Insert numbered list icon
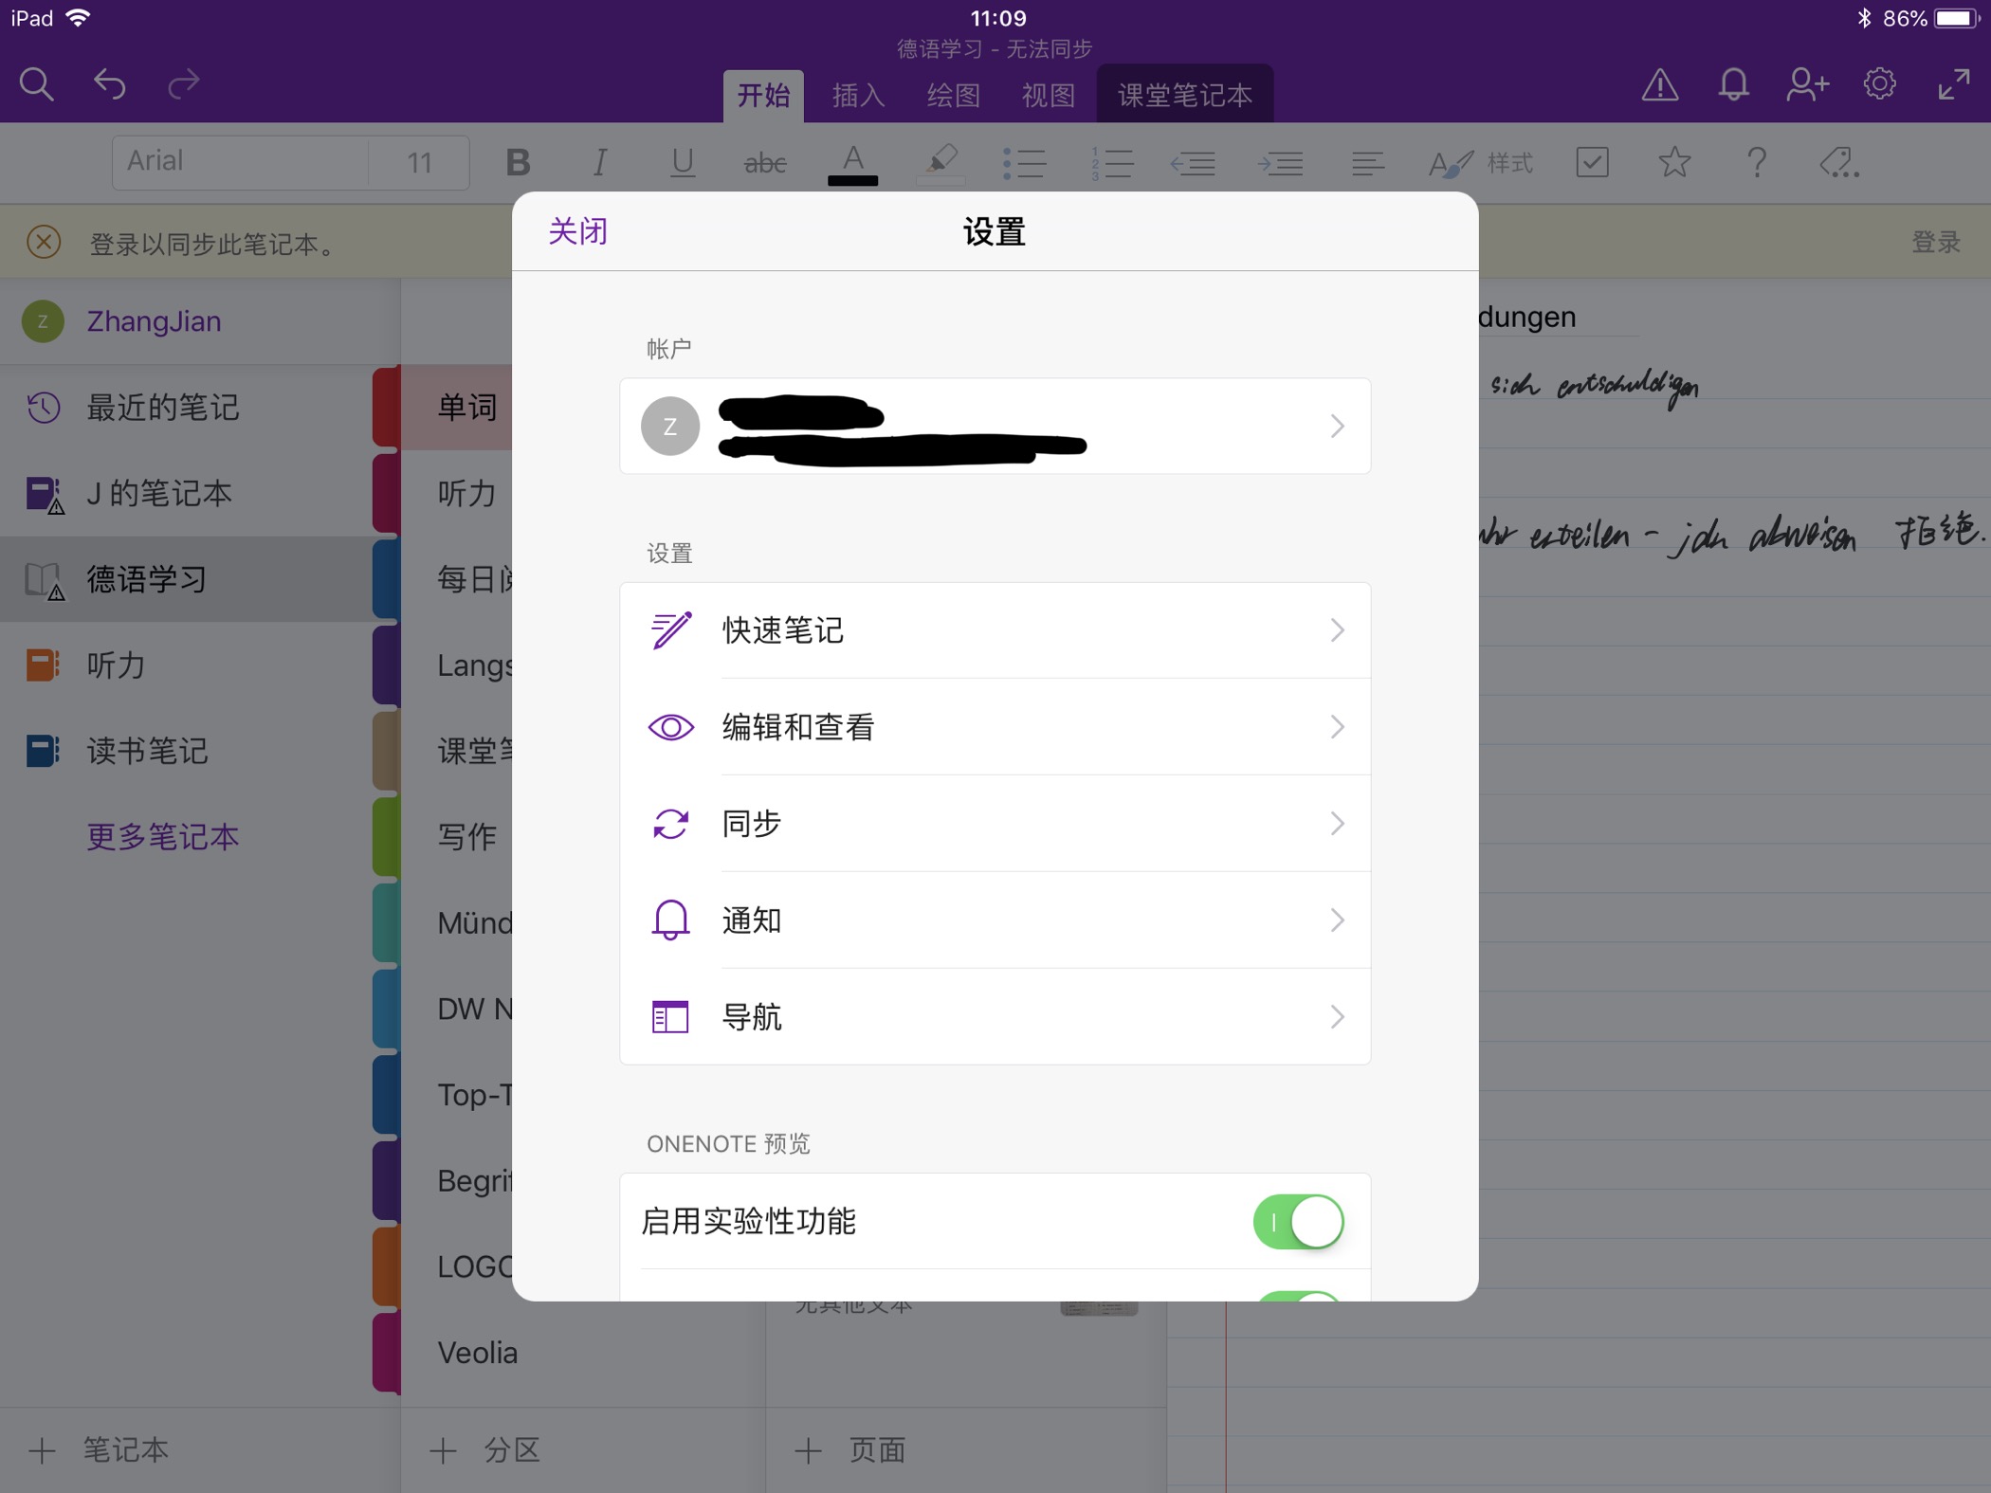This screenshot has width=1991, height=1493. click(1111, 163)
